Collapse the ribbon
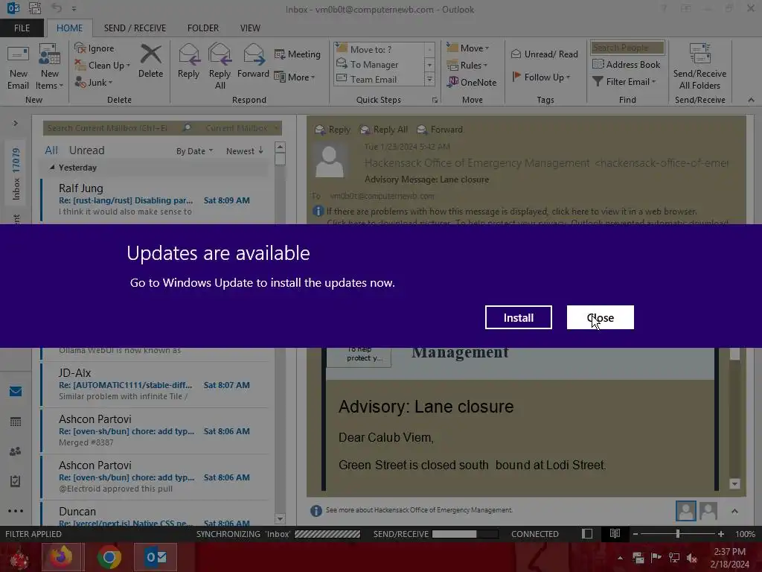The height and width of the screenshot is (572, 762). [751, 100]
